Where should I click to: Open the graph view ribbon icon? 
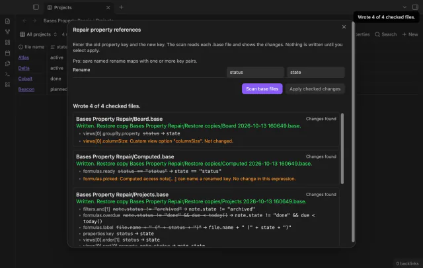click(7, 32)
